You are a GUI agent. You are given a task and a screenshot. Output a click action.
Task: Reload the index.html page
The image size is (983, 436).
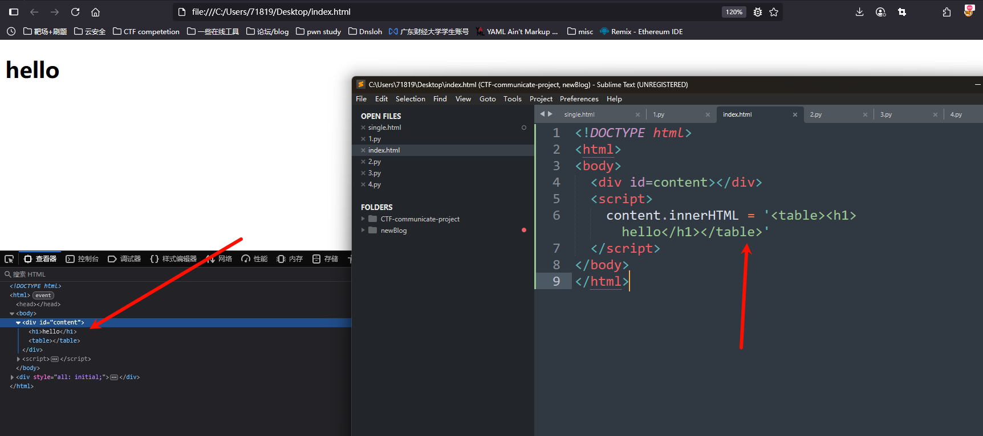click(x=75, y=12)
